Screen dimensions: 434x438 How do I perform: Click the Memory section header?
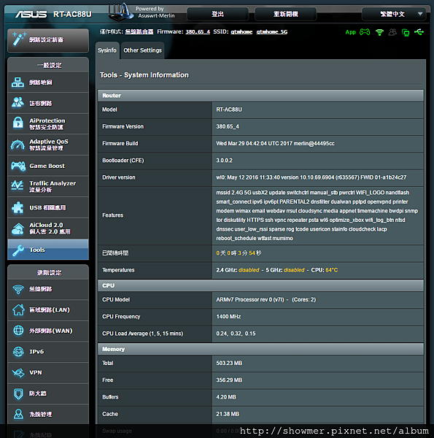click(x=260, y=349)
